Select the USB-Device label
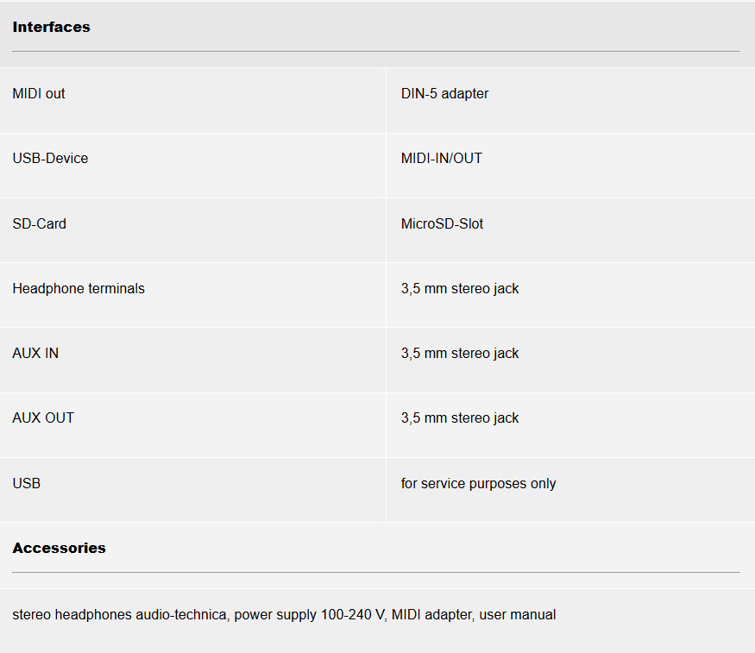The height and width of the screenshot is (653, 755). pyautogui.click(x=50, y=158)
